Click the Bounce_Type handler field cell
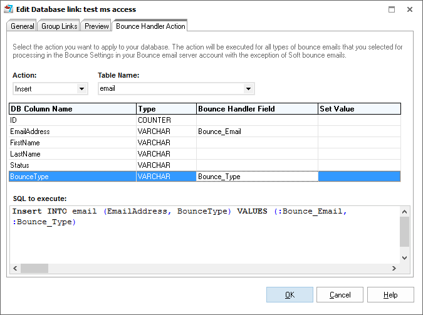This screenshot has width=423, height=315. click(257, 177)
